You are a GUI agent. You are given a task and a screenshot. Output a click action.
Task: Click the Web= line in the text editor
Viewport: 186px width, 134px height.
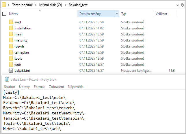32,129
